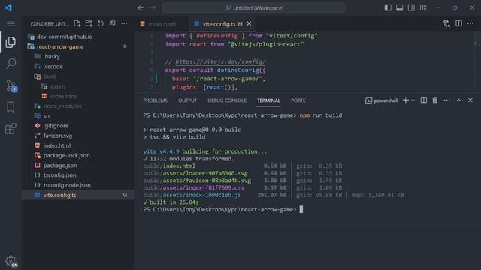This screenshot has height=270, width=481.
Task: Click the editor minimap scrollbar
Action: (x=477, y=61)
